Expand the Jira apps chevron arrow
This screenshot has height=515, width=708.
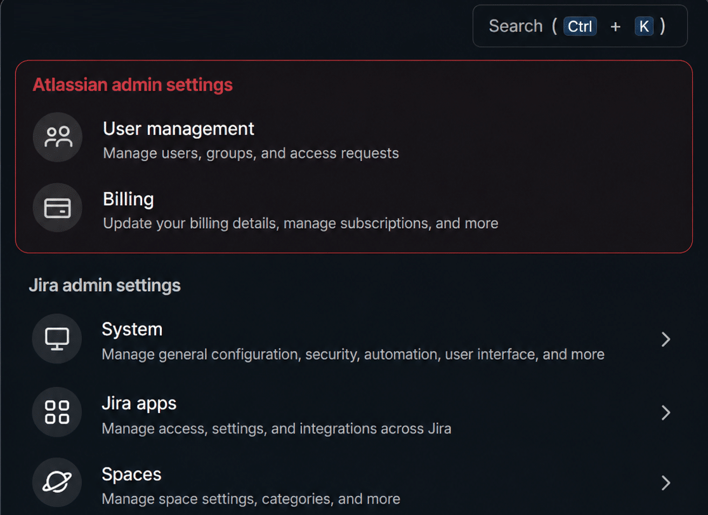(x=665, y=413)
